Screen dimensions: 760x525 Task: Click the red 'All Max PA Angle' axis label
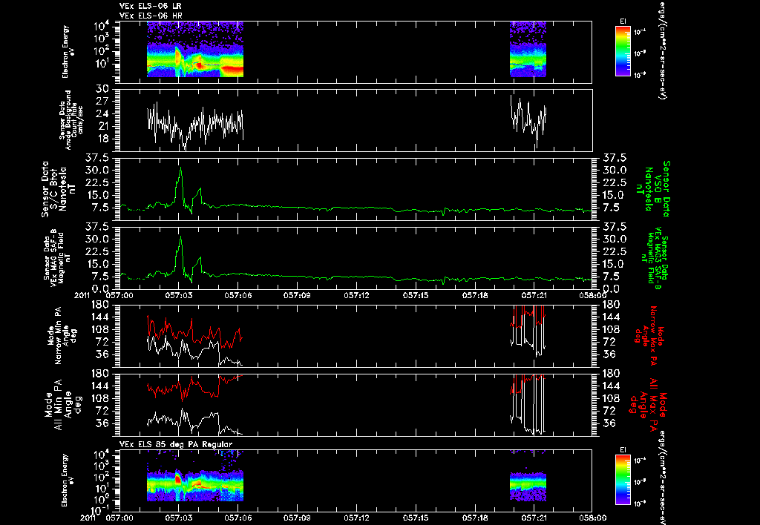(x=648, y=404)
